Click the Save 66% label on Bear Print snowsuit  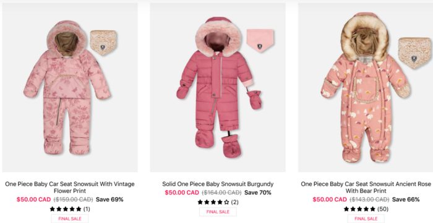(x=406, y=200)
